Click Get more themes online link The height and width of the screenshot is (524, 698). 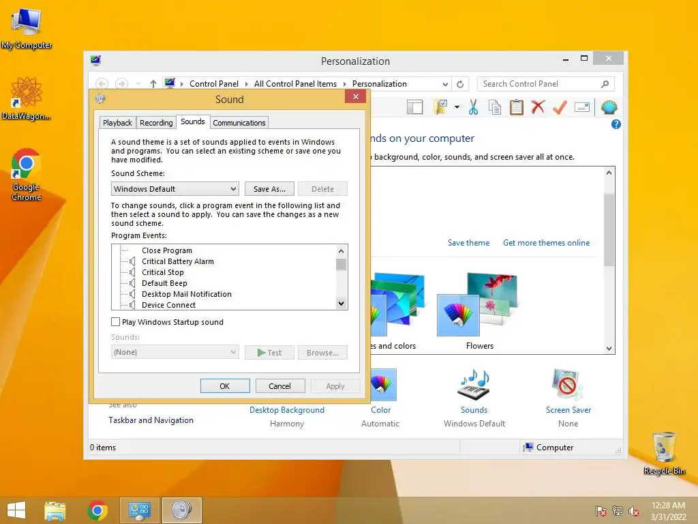[546, 243]
